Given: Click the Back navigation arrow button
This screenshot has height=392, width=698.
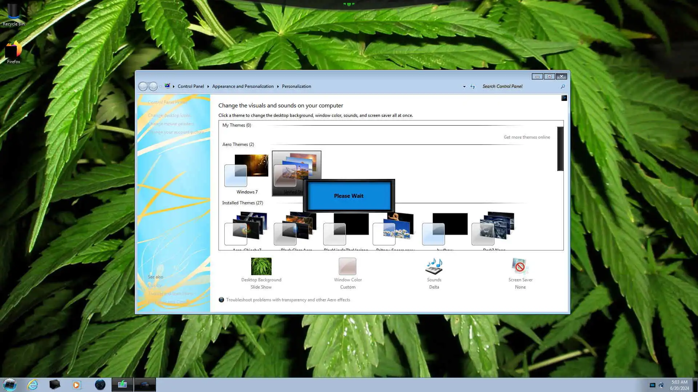Looking at the screenshot, I should pyautogui.click(x=143, y=86).
